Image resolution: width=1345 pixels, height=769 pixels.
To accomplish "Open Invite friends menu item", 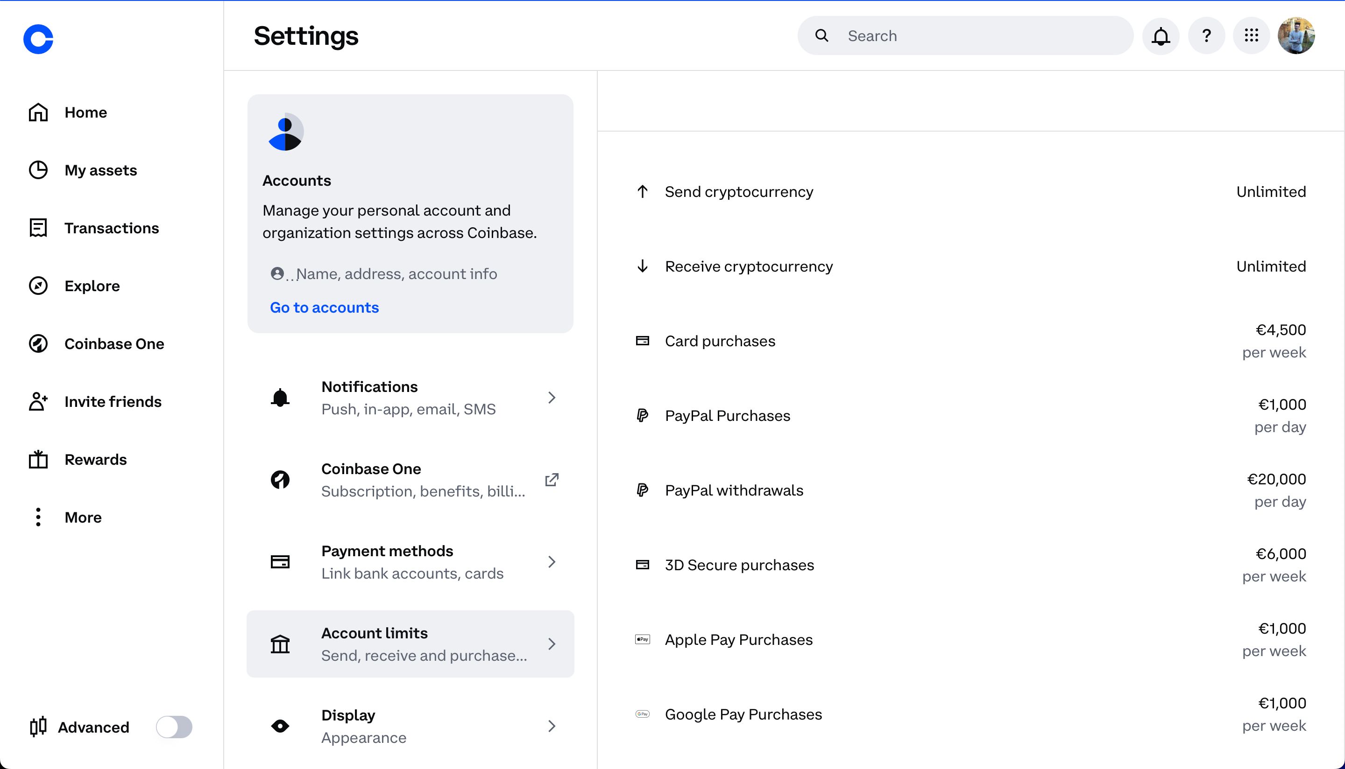I will point(113,401).
